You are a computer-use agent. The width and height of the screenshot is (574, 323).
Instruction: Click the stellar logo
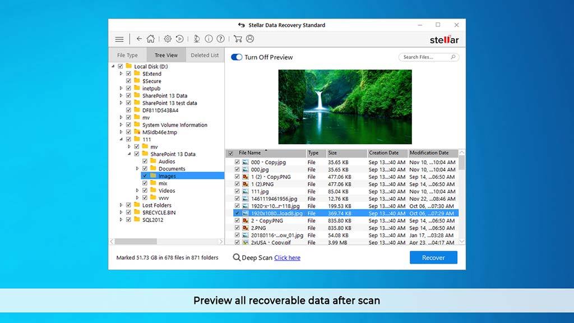pos(444,40)
